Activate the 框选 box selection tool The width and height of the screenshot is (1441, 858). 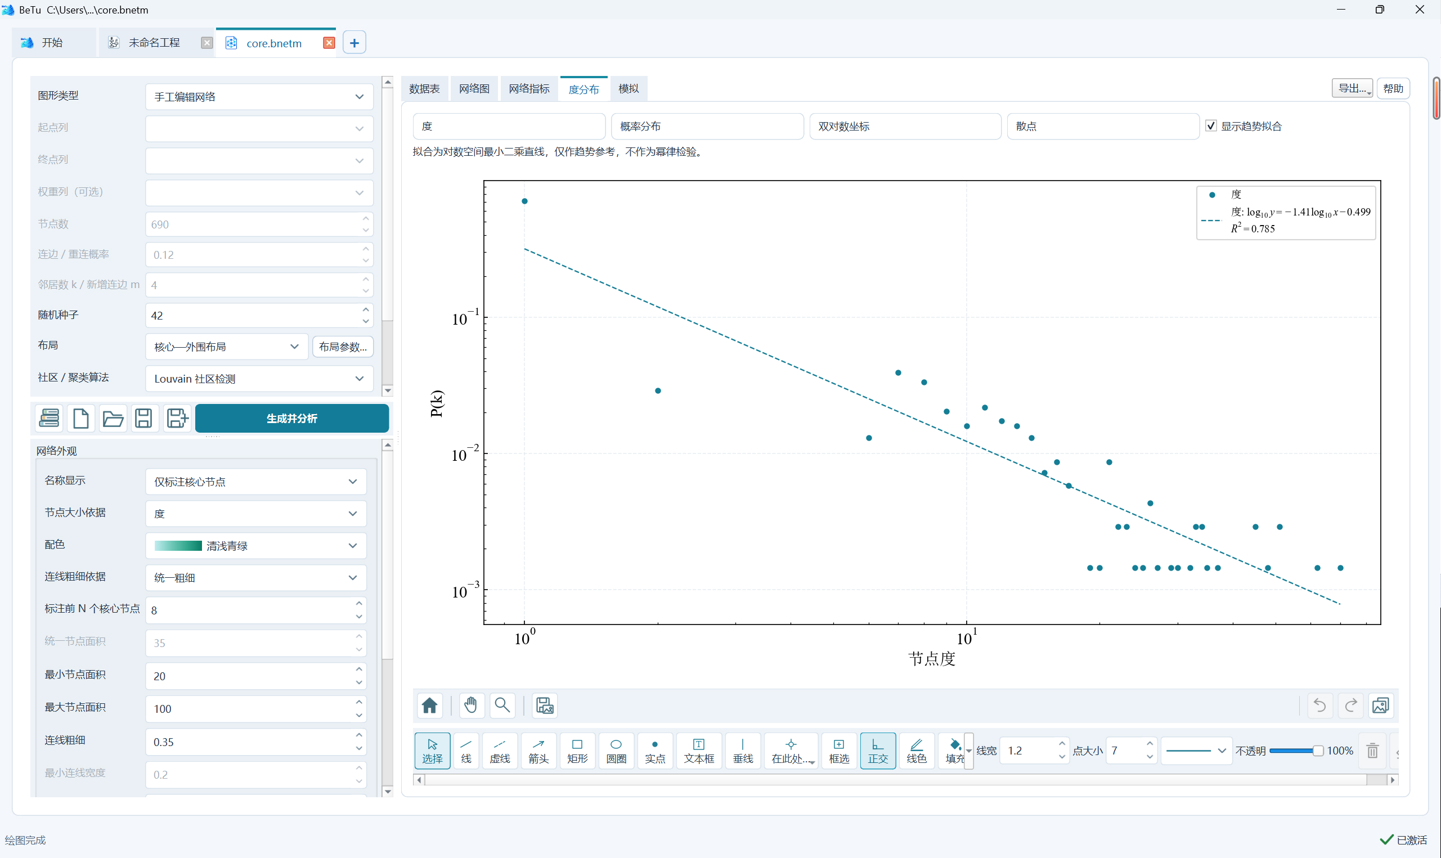[x=838, y=750]
